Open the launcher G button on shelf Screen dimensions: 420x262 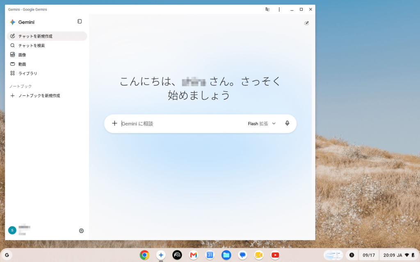(x=7, y=255)
